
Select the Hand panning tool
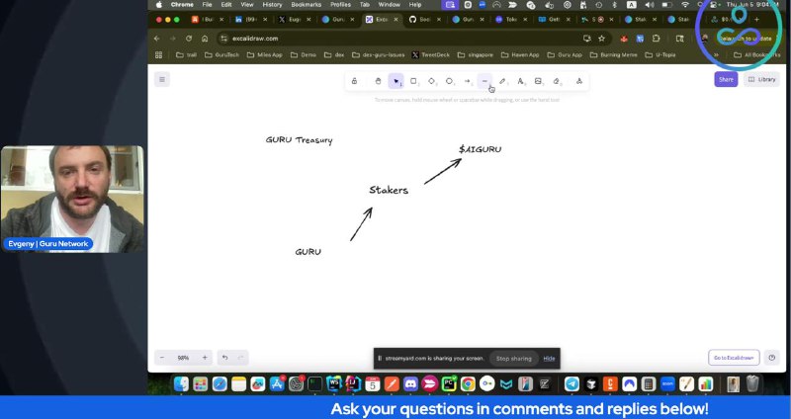pyautogui.click(x=378, y=81)
